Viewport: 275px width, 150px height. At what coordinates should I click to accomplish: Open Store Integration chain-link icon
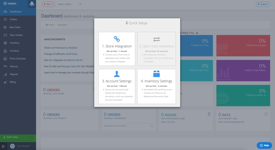[117, 39]
